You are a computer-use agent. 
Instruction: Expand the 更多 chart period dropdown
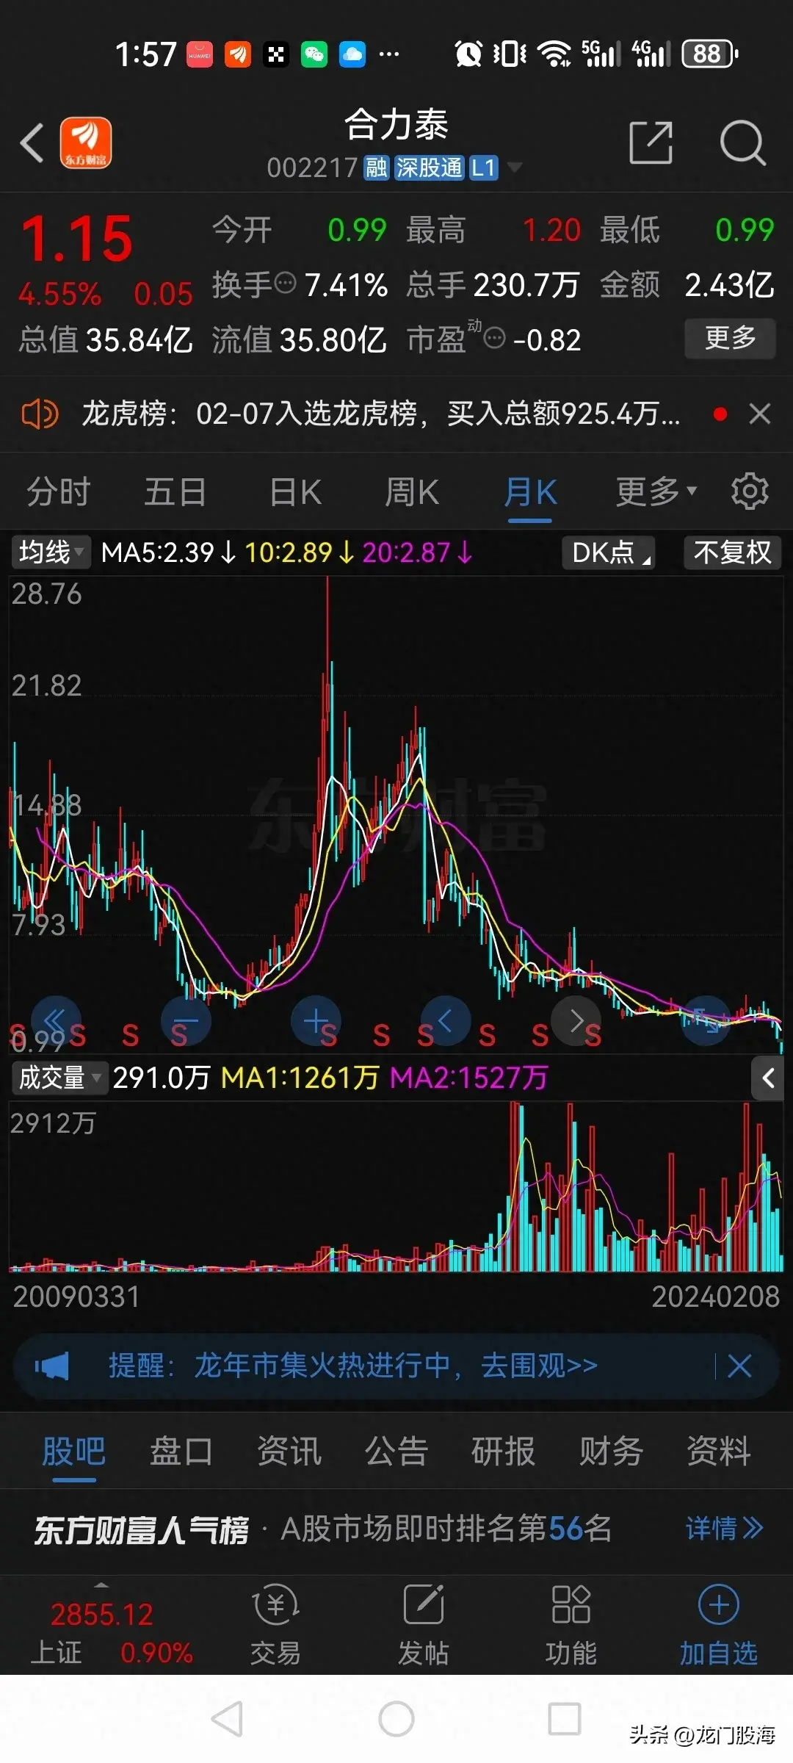pos(655,491)
